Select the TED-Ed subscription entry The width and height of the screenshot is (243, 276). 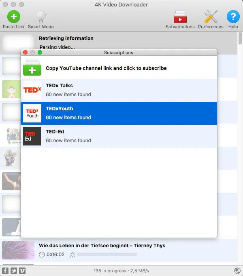click(x=119, y=136)
